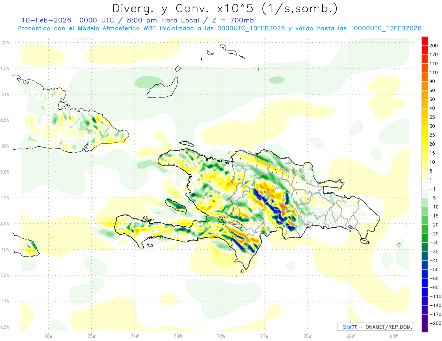Click the dark purple swatch at the color bar bottom

tap(425, 328)
